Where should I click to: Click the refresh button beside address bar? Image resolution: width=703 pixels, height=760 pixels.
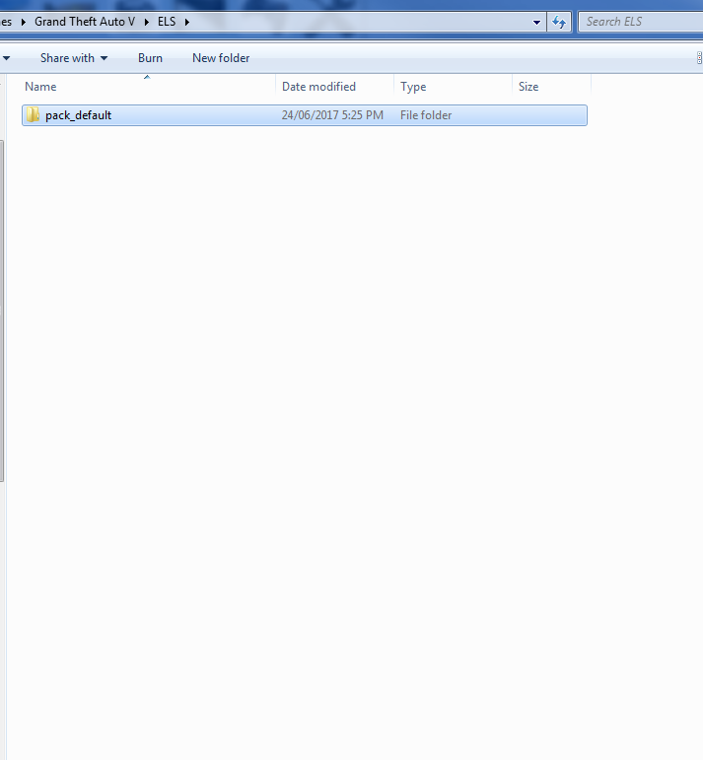559,22
